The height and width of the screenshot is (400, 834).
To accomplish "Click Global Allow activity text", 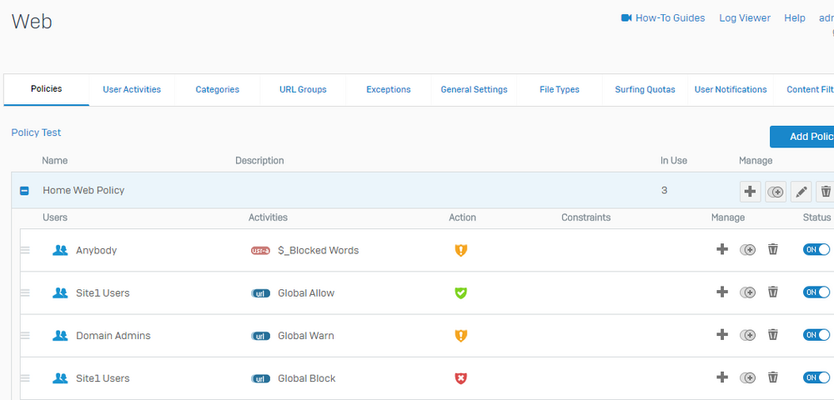I will 306,293.
